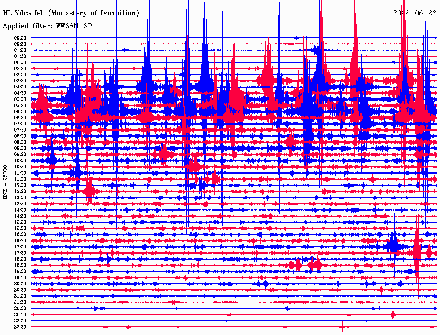The image size is (440, 335).
Task: Select the 23:30 time label
Action: click(20, 327)
